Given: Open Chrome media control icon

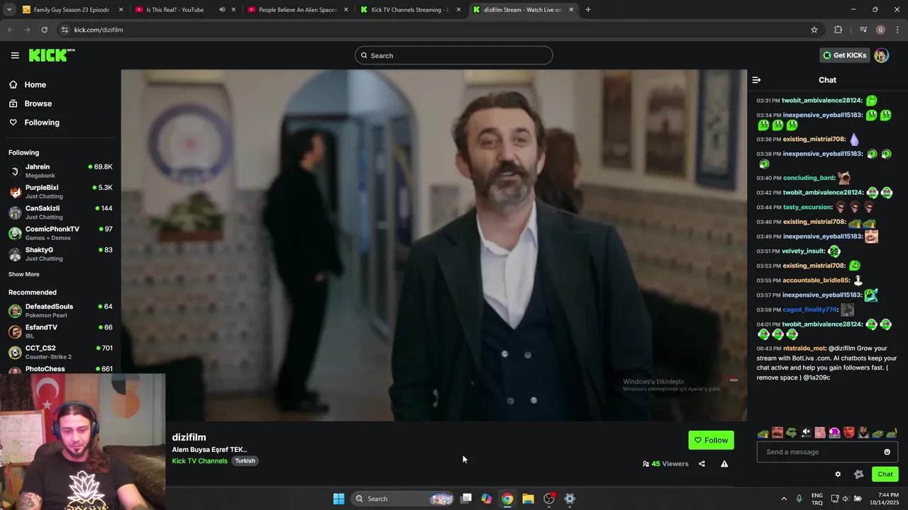Looking at the screenshot, I should click(863, 30).
